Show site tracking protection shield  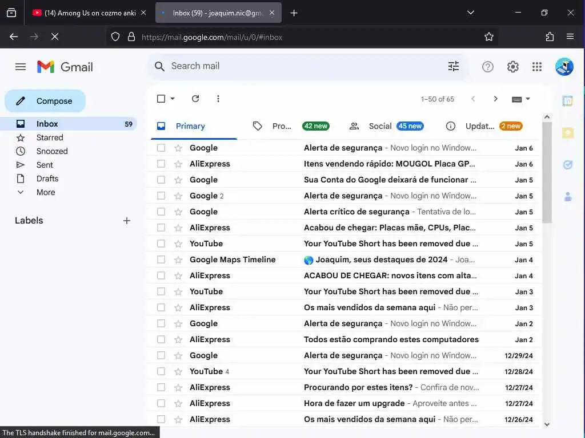[115, 37]
